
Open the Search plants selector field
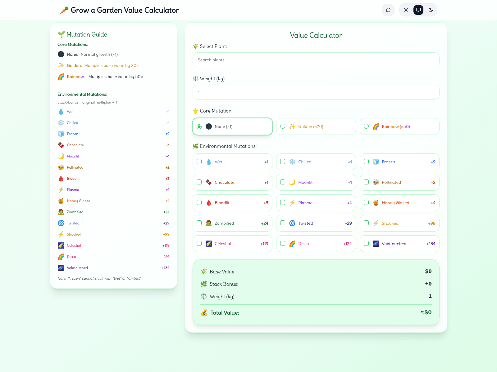click(x=316, y=60)
